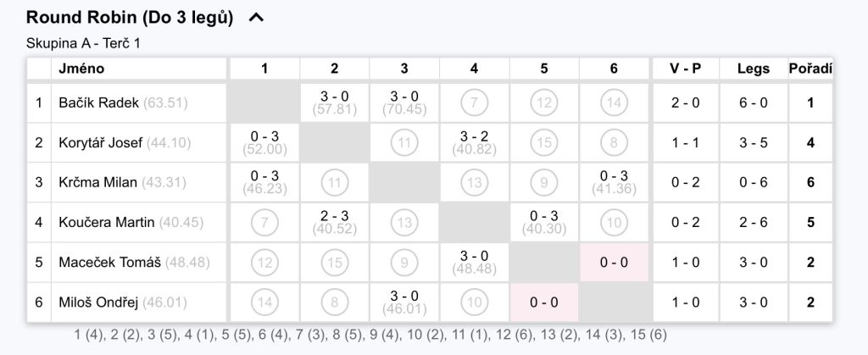Open the 3 - 0 (57.81) match result
Viewport: 868px width, 355px height.
pyautogui.click(x=334, y=103)
